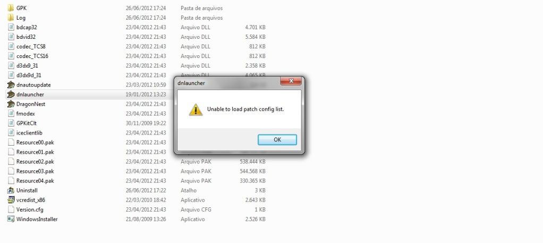Click the vcredist_x86 installer icon

point(11,200)
